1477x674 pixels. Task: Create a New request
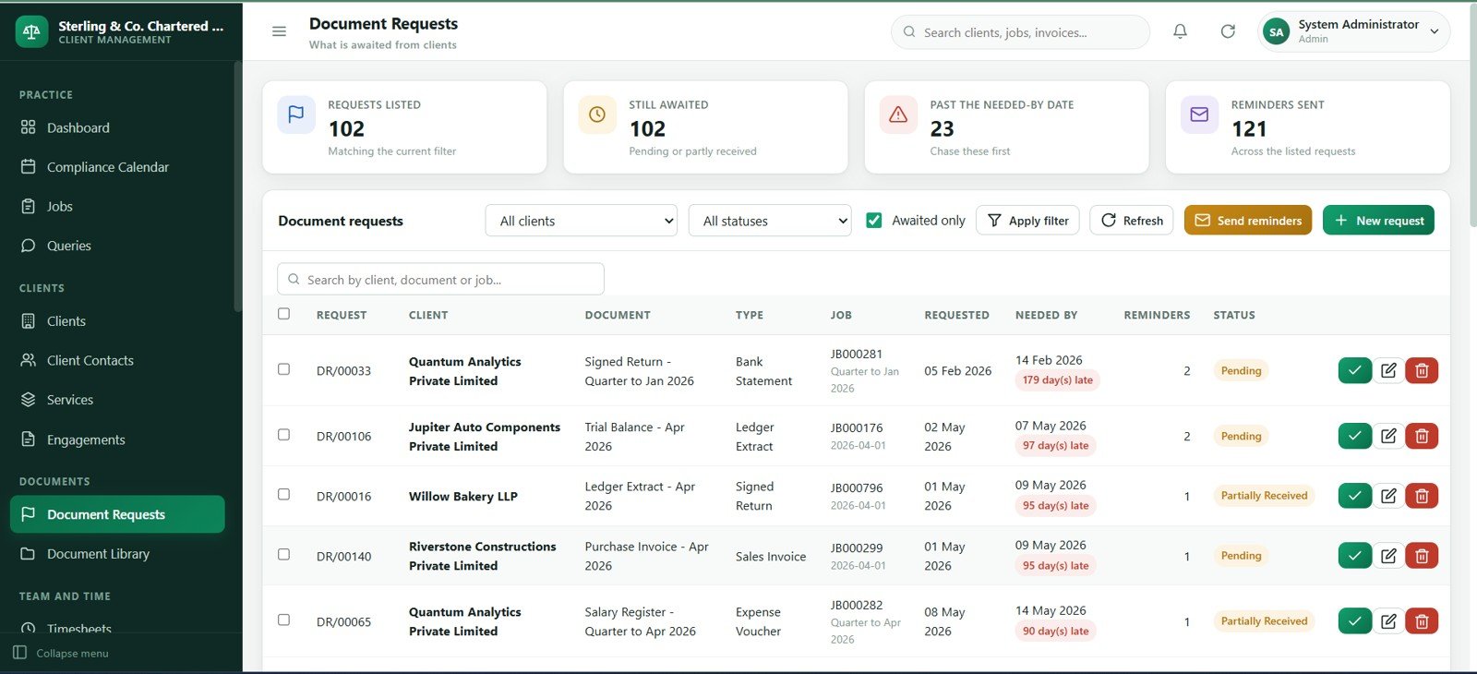pyautogui.click(x=1378, y=221)
